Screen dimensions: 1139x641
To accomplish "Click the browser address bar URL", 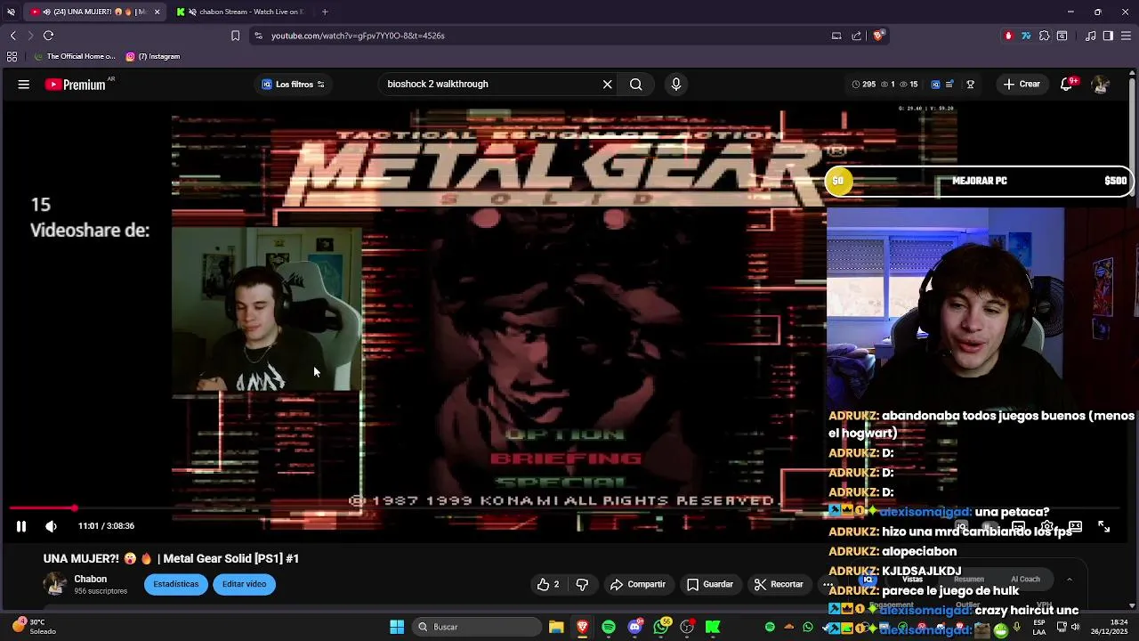I will click(358, 36).
